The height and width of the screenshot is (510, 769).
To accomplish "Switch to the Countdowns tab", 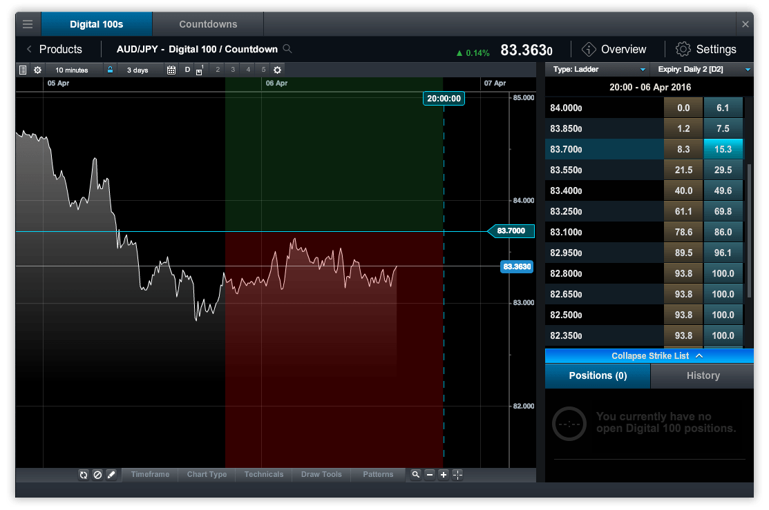I will [208, 24].
